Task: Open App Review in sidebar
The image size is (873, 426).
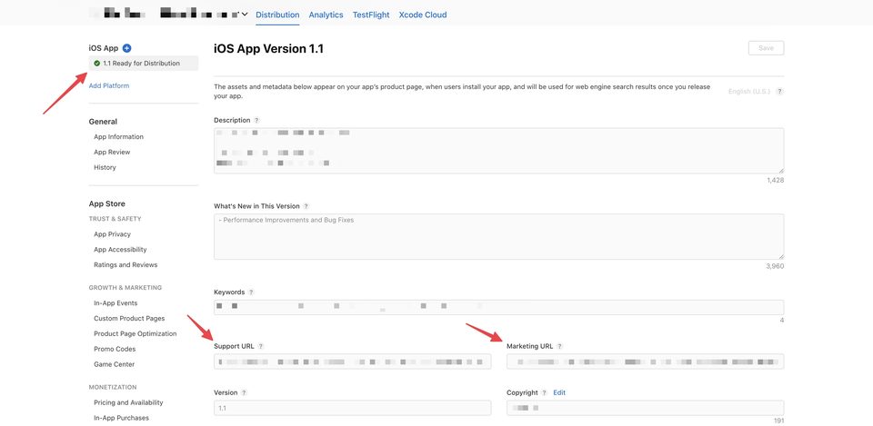Action: pyautogui.click(x=112, y=152)
